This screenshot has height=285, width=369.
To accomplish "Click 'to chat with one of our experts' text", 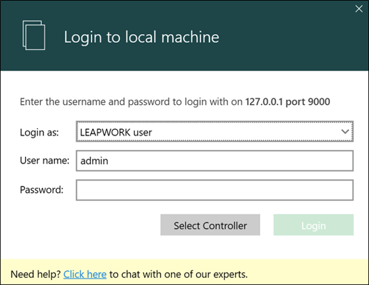I will [x=178, y=274].
